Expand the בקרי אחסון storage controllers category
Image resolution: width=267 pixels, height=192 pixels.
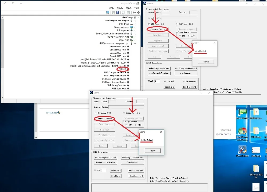135,40
